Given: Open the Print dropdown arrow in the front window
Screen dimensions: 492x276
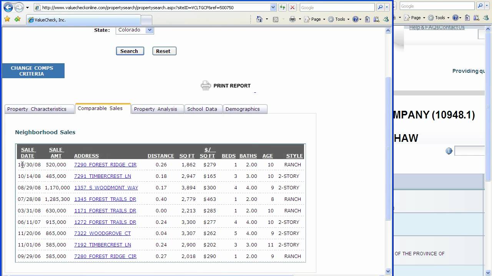Looking at the screenshot, I should pos(300,19).
